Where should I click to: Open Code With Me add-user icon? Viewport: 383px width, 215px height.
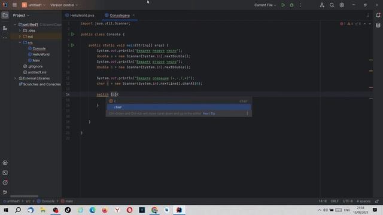click(x=322, y=5)
